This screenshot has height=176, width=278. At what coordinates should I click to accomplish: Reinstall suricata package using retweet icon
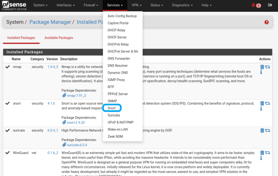tap(267, 130)
